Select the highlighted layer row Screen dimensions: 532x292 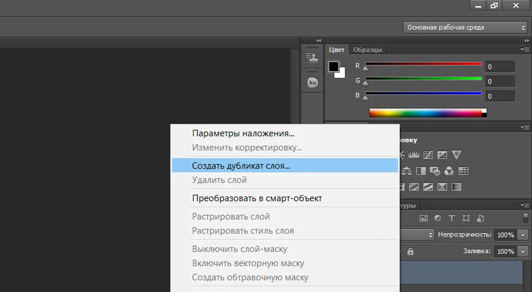[x=461, y=272]
